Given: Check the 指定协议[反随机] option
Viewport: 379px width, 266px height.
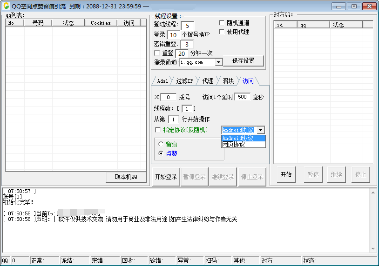Looking at the screenshot, I should (157, 130).
